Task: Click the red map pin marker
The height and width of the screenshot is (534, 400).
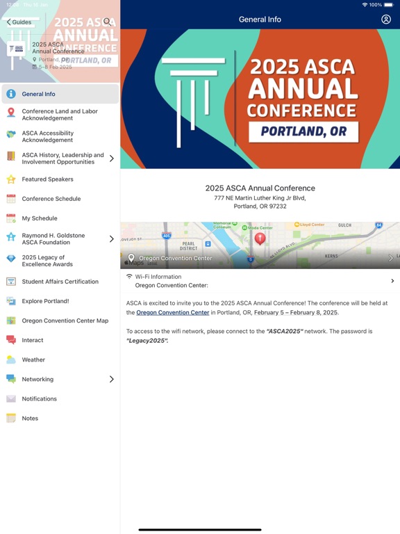Action: click(x=260, y=238)
